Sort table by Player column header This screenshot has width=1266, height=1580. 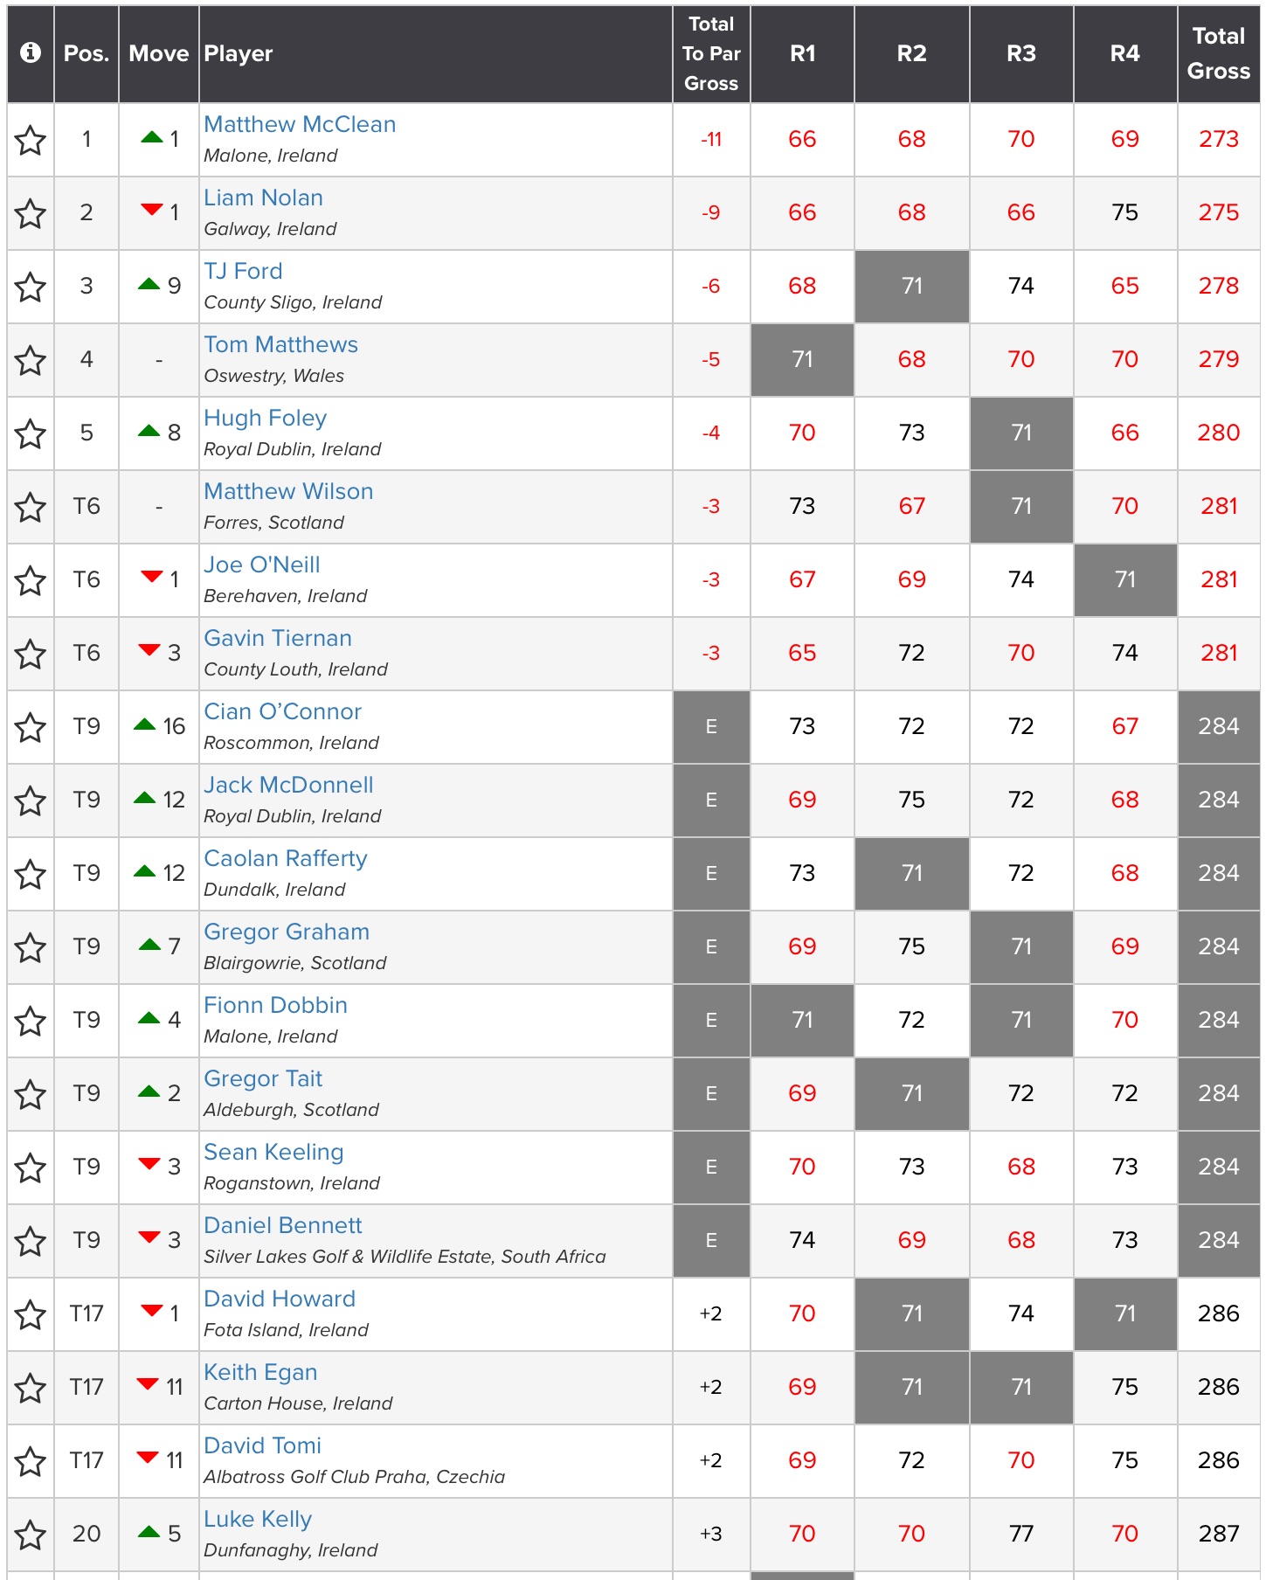point(239,53)
